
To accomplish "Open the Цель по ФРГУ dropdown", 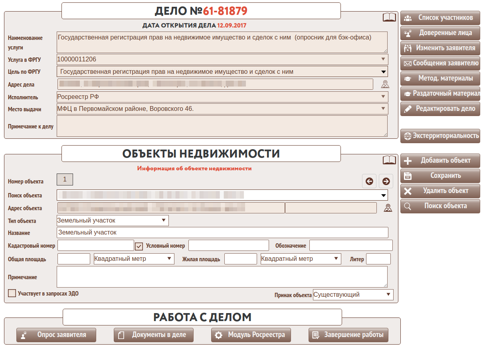I will [x=222, y=72].
